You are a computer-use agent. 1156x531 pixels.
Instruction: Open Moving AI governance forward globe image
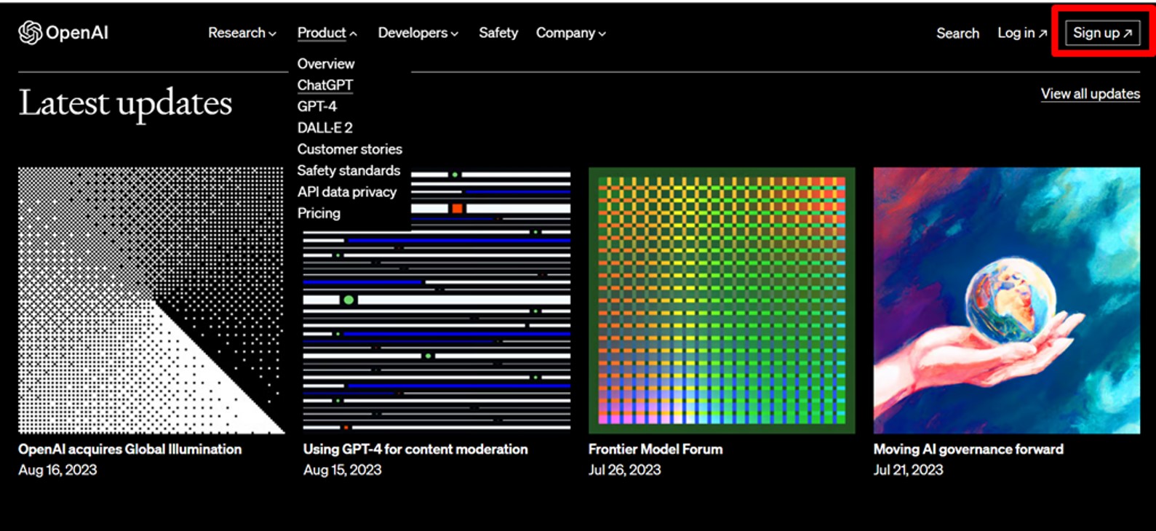[x=1006, y=300]
